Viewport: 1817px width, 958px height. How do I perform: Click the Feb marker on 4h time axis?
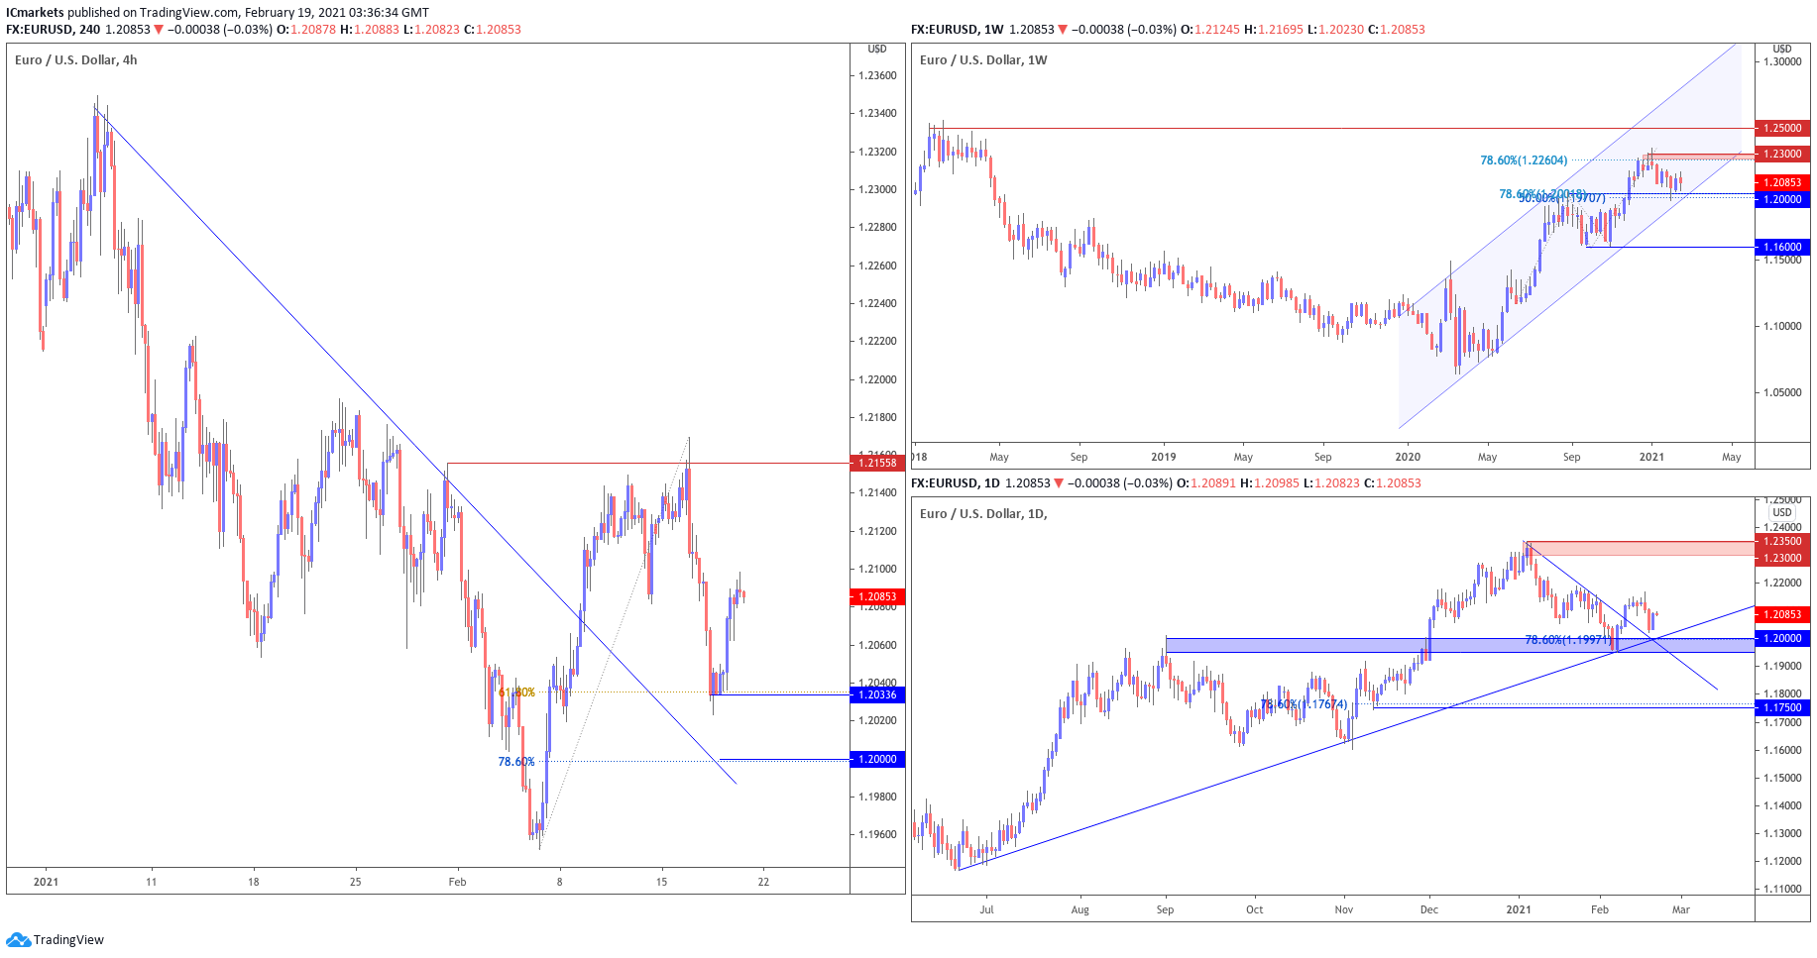457,882
